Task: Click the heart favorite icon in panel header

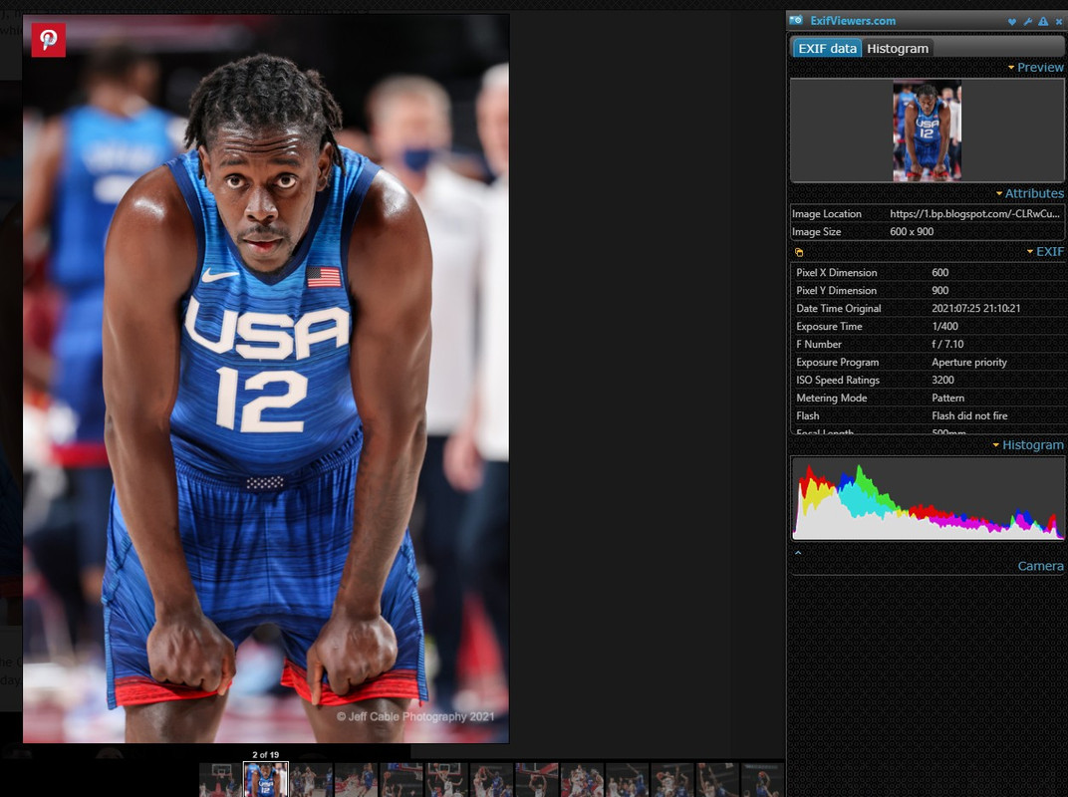Action: (x=1012, y=22)
